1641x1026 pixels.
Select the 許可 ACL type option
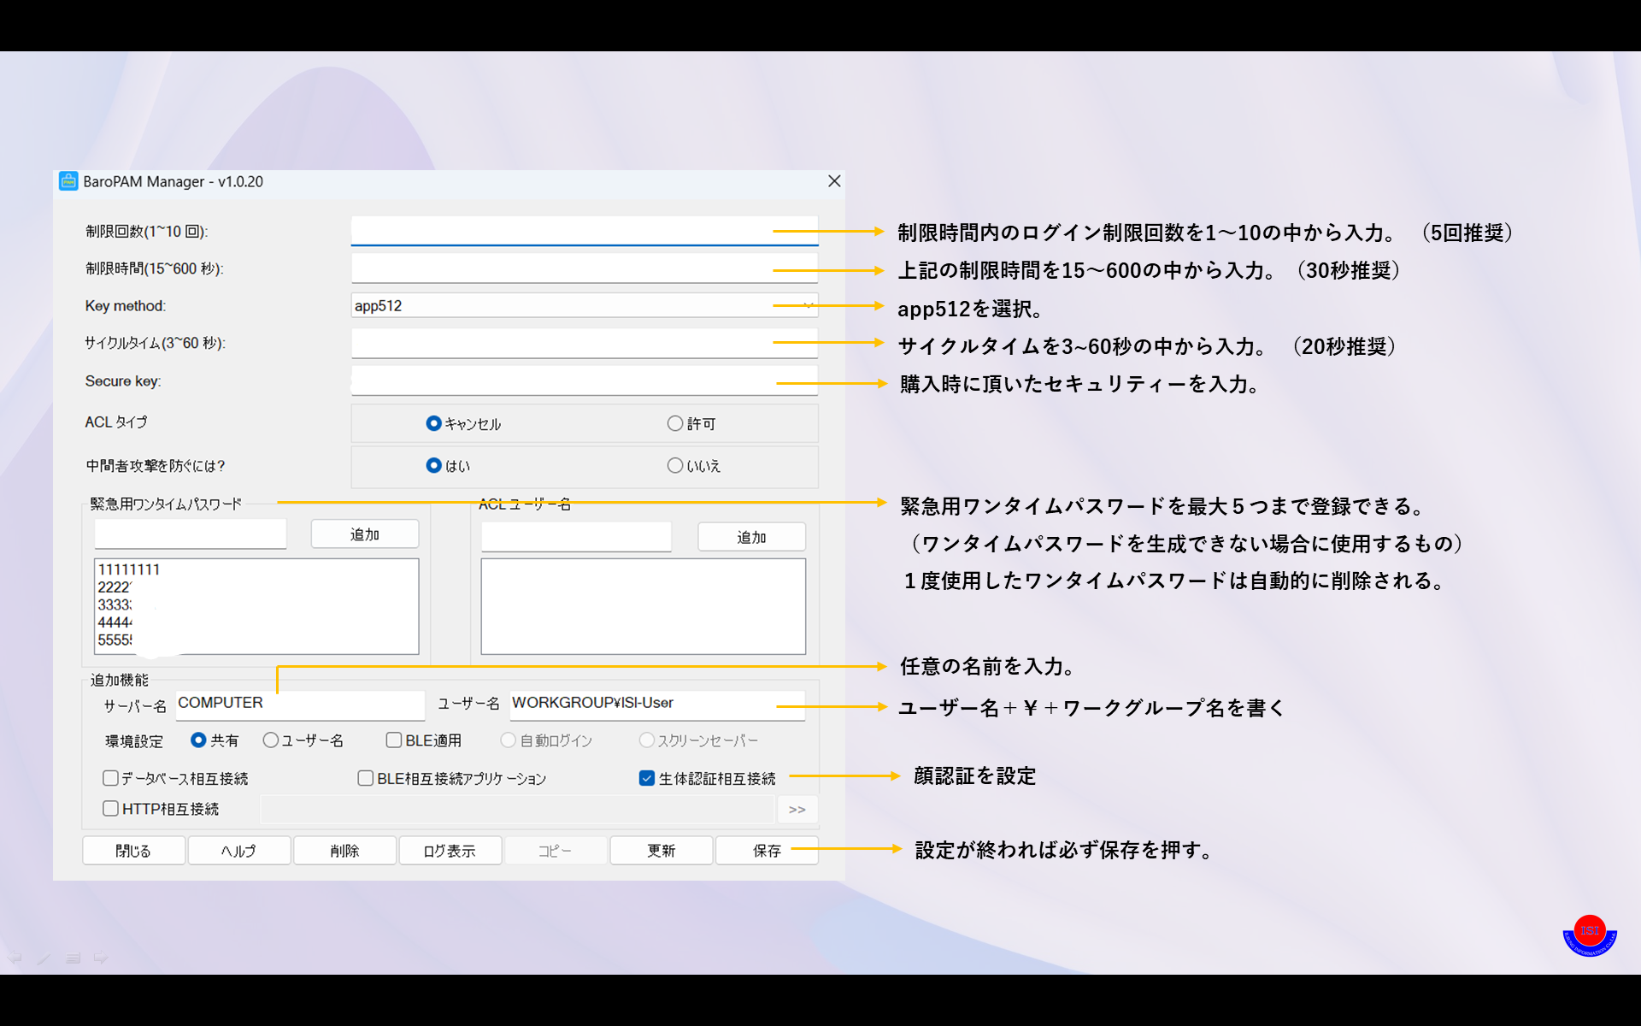click(x=675, y=423)
